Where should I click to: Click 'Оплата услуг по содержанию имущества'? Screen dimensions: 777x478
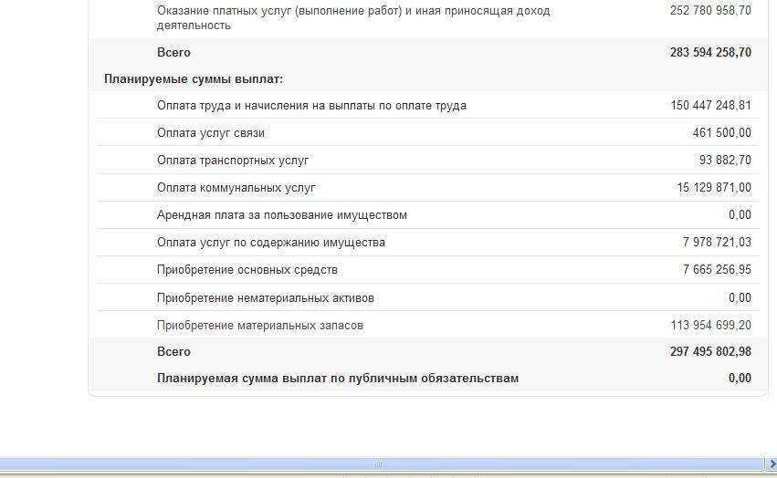(271, 243)
